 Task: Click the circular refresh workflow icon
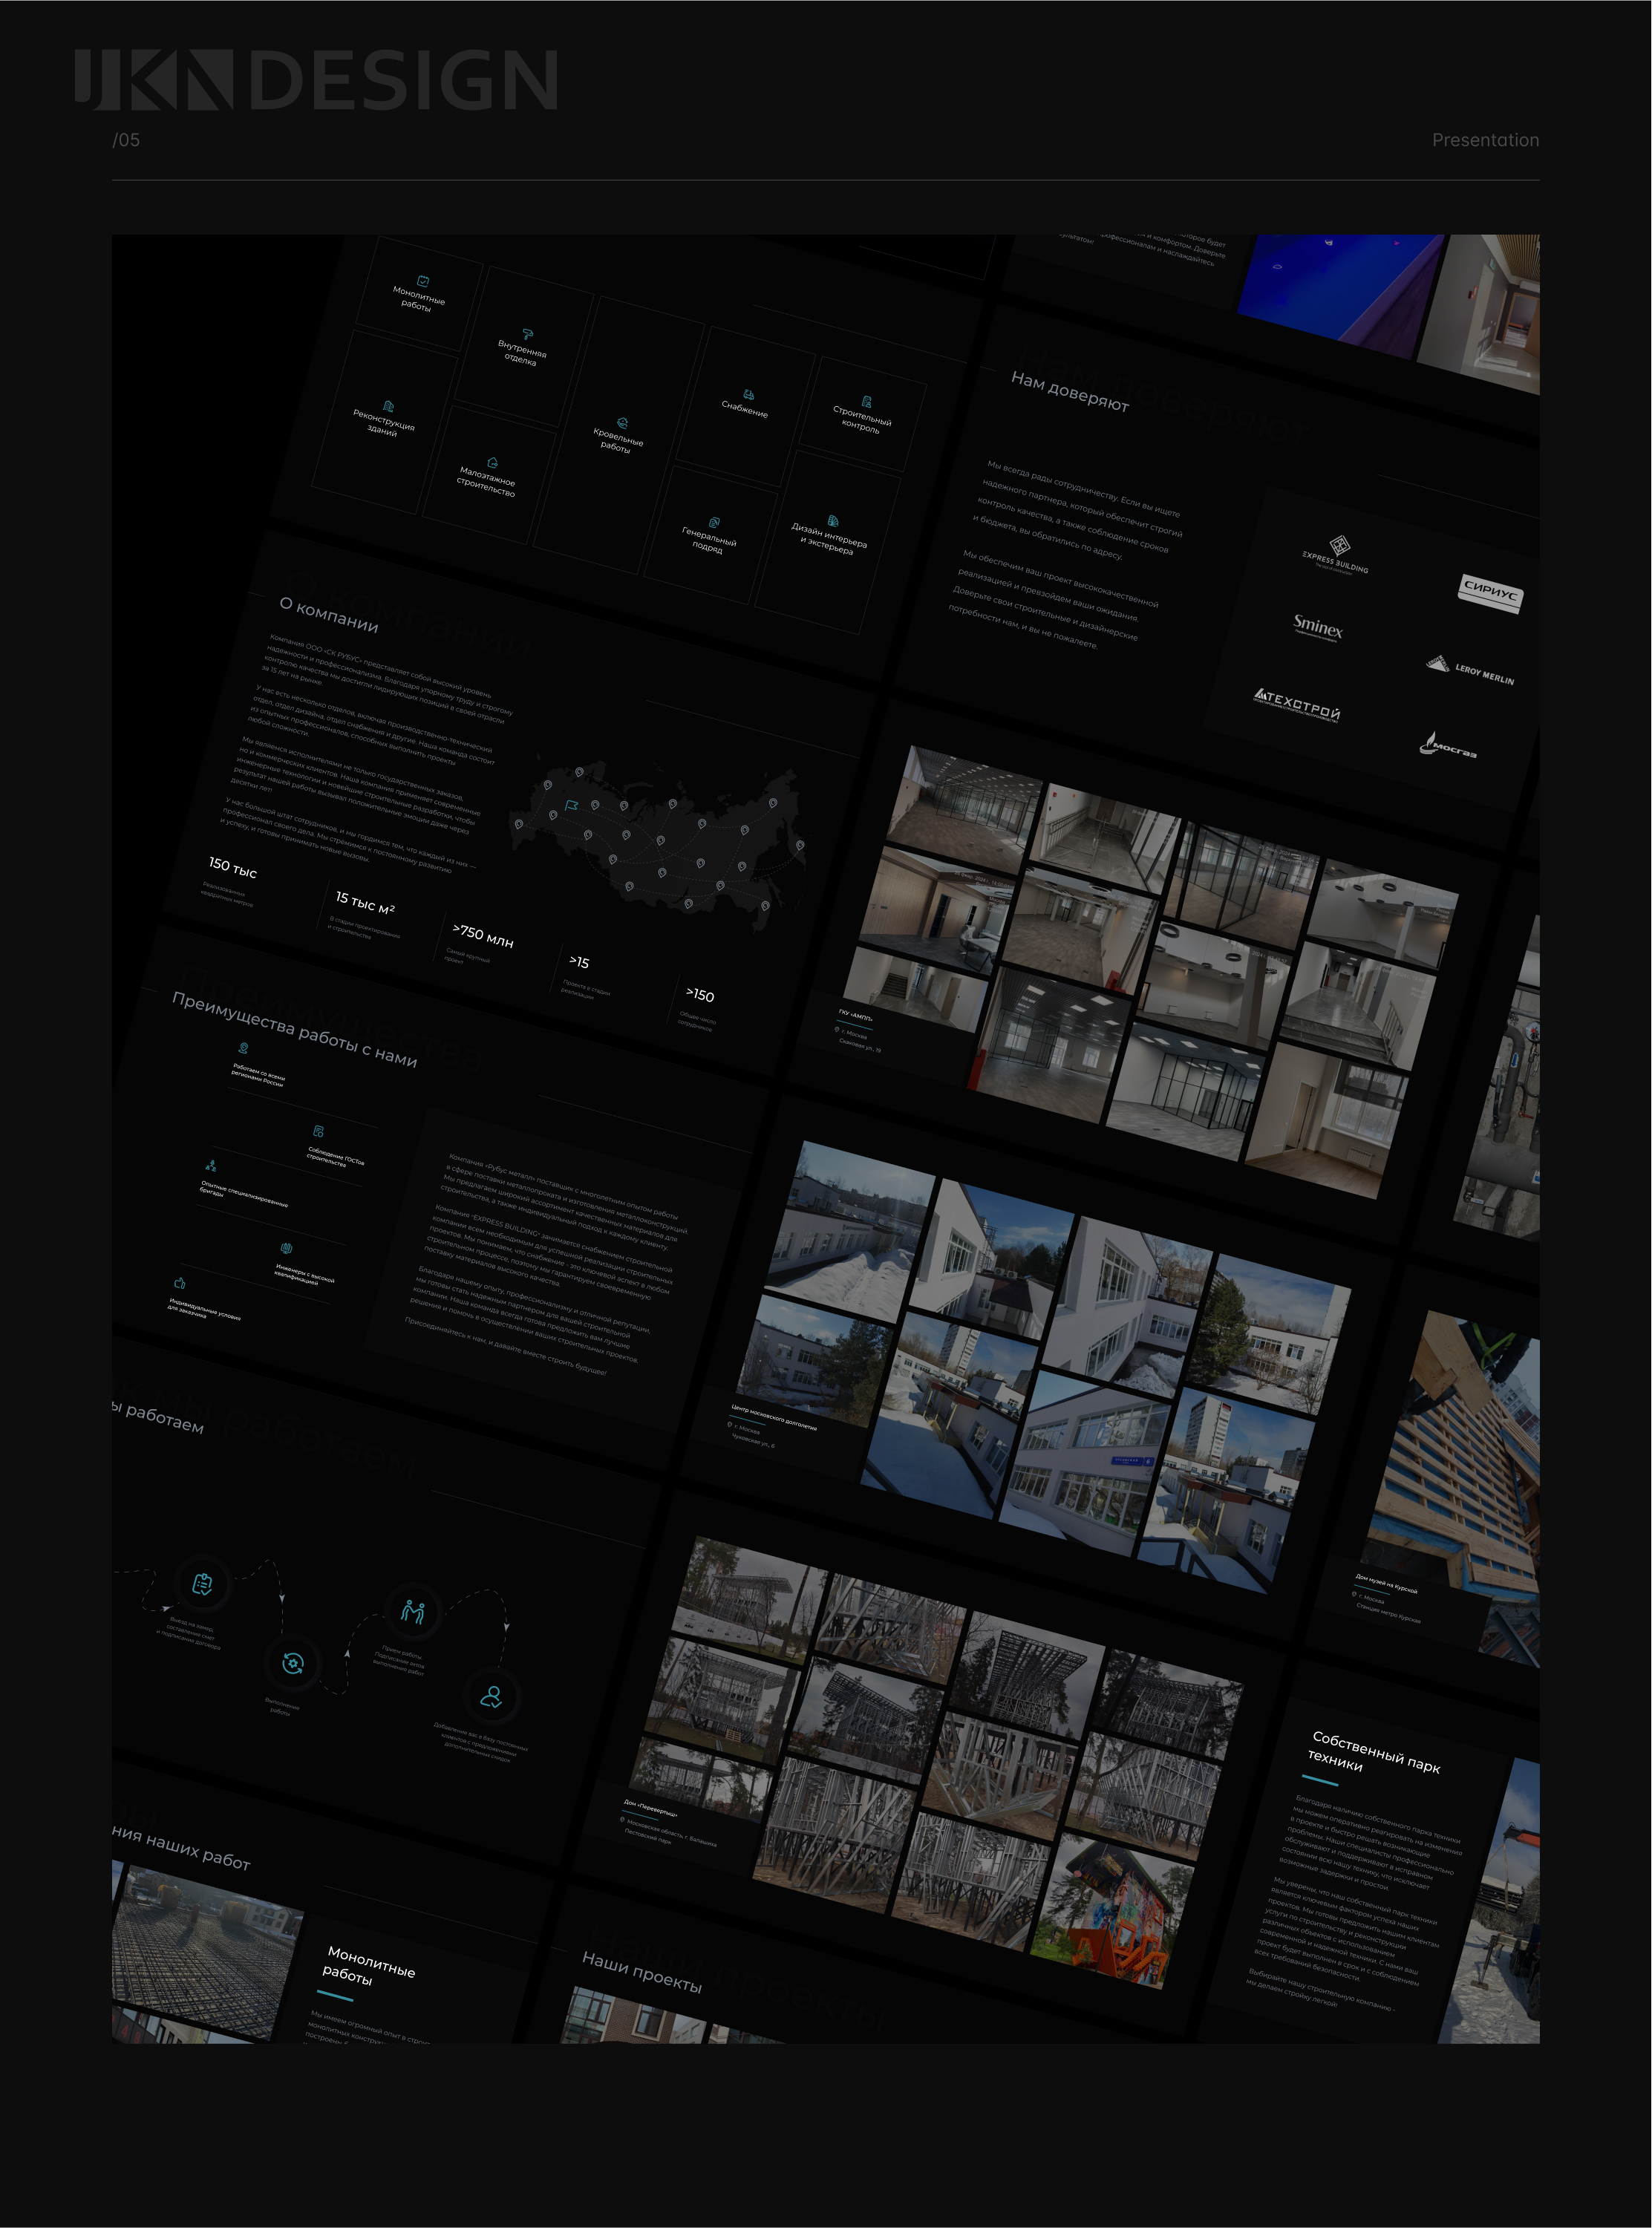tap(292, 1663)
